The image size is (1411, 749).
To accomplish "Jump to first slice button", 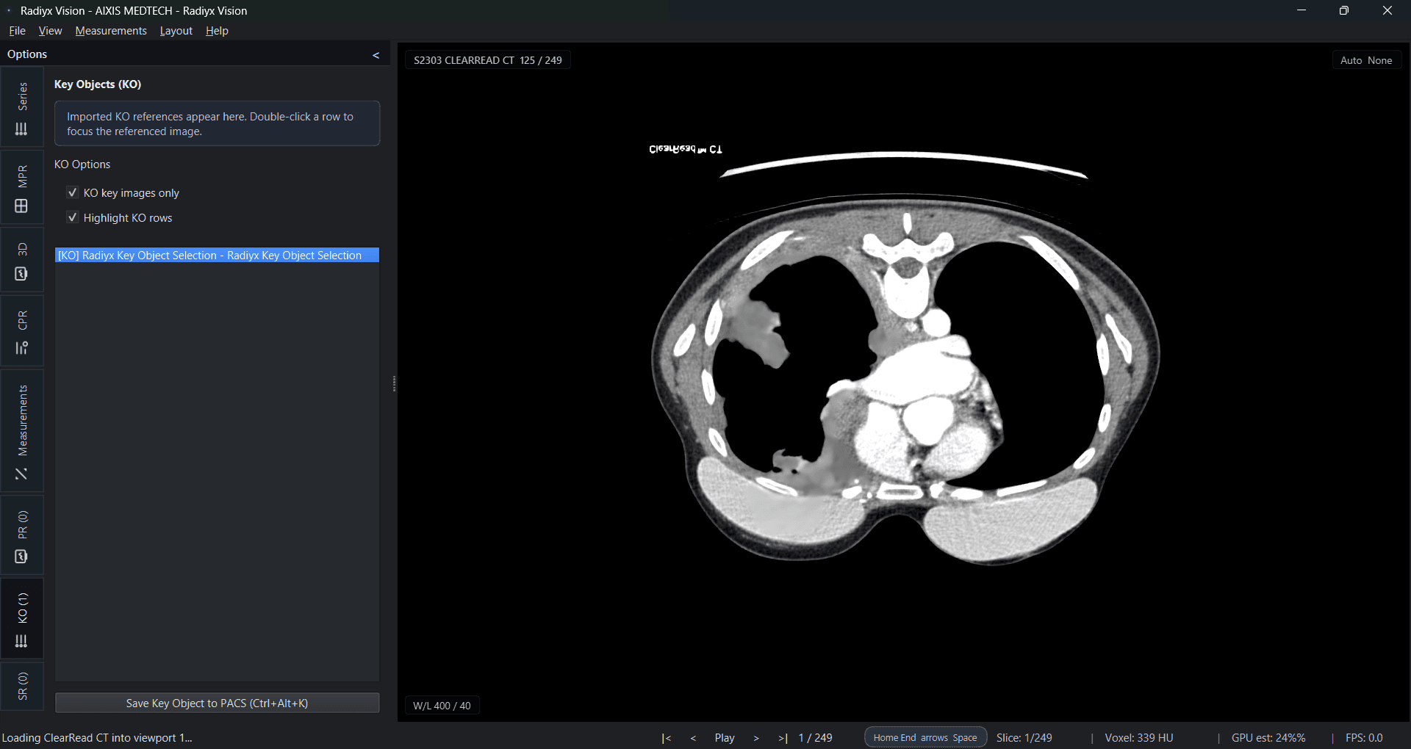I will click(x=666, y=738).
